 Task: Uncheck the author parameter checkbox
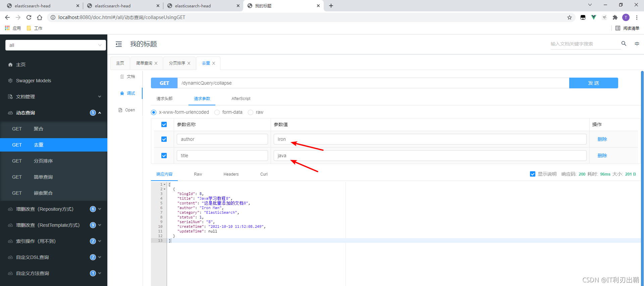click(164, 139)
